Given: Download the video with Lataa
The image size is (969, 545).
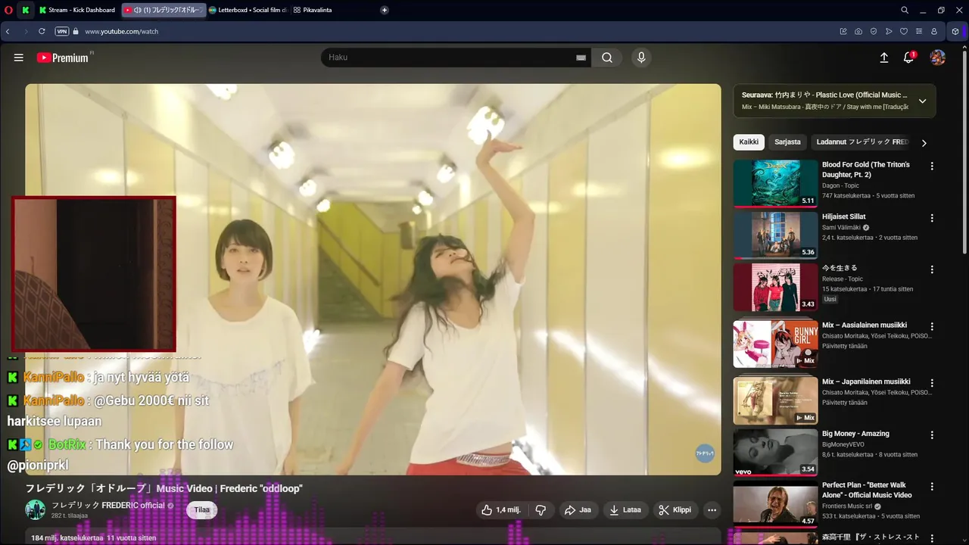Looking at the screenshot, I should click(x=625, y=510).
